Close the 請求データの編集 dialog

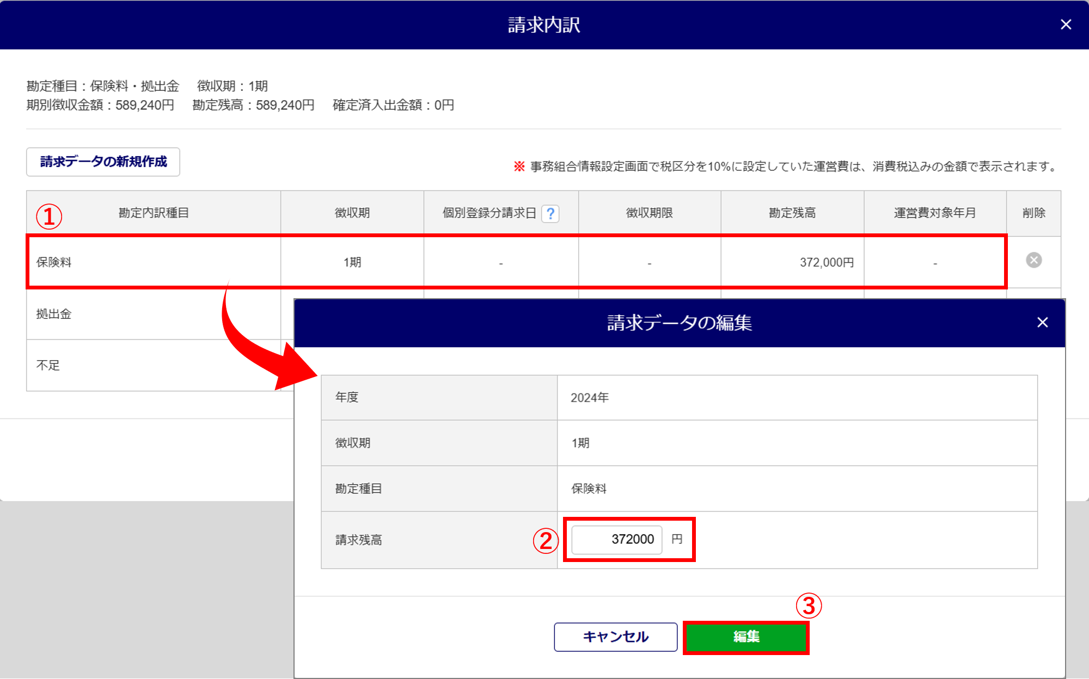(1042, 323)
